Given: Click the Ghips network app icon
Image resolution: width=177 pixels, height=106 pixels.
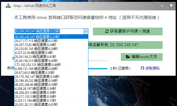Looking at the screenshot, I should (8, 6).
